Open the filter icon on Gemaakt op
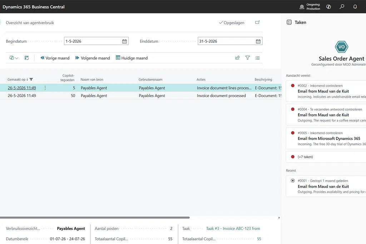This screenshot has width=366, height=244. (x=31, y=80)
